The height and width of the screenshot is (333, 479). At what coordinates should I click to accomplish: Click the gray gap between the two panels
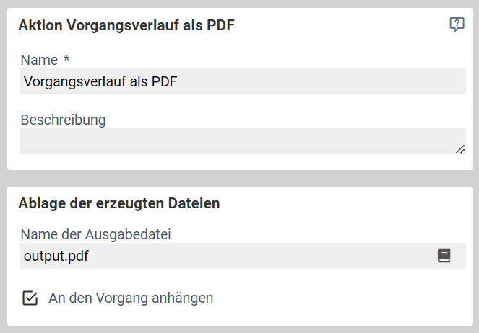click(x=240, y=178)
